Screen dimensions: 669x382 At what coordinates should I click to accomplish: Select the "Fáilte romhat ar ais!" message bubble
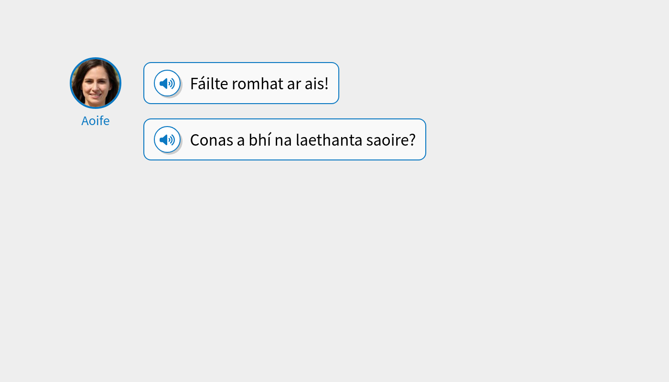(241, 83)
